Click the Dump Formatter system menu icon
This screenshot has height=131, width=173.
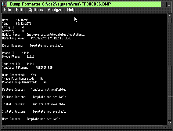click(x=4, y=4)
